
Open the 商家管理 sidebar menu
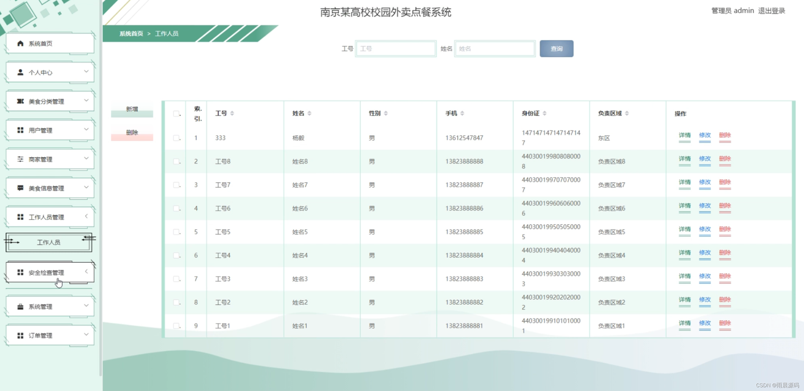[x=50, y=159]
